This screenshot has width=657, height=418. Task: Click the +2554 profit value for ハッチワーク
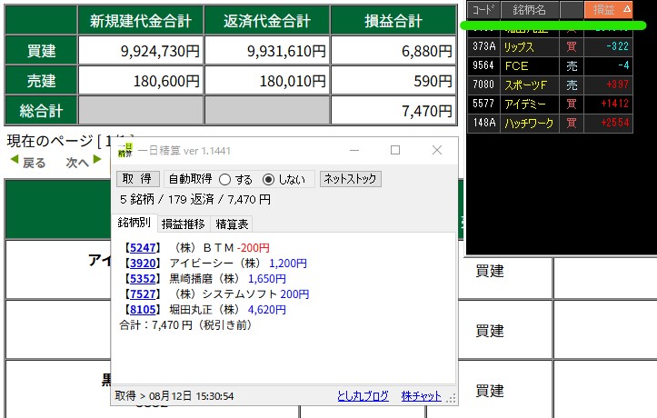pos(615,123)
